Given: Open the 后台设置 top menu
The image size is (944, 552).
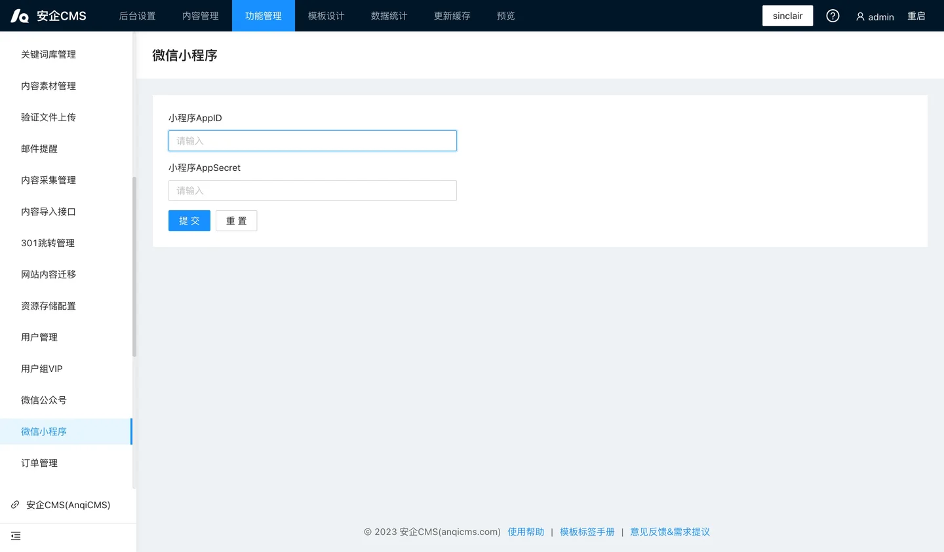Looking at the screenshot, I should 138,16.
